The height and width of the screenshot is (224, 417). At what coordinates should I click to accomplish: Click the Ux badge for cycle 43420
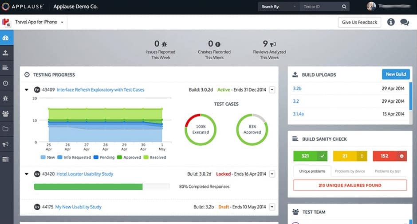coord(37,174)
